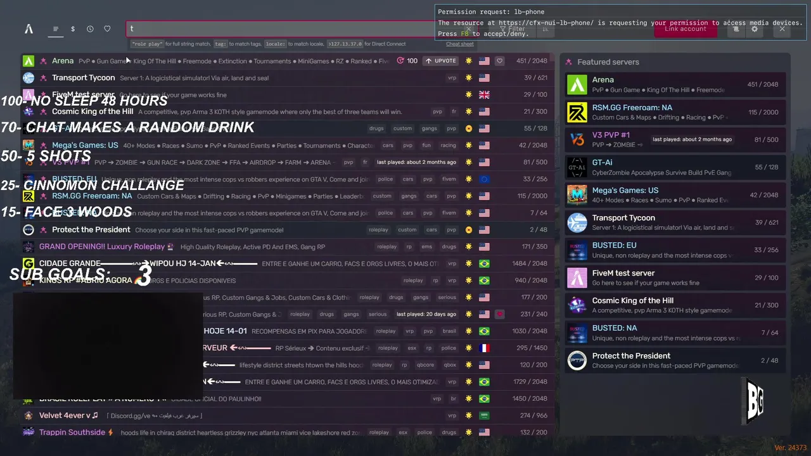The image size is (811, 456).
Task: Click the gold coin icon on Protect the President row
Action: pyautogui.click(x=469, y=230)
